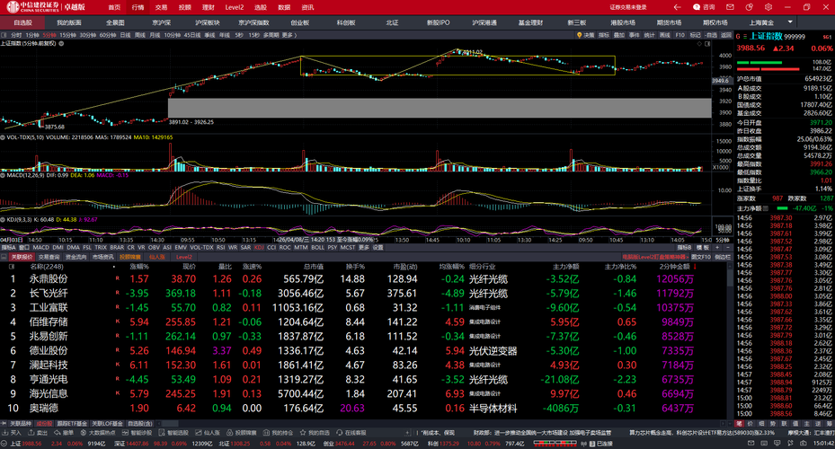
Task: Click the 统计 statistics button
Action: pyautogui.click(x=649, y=35)
